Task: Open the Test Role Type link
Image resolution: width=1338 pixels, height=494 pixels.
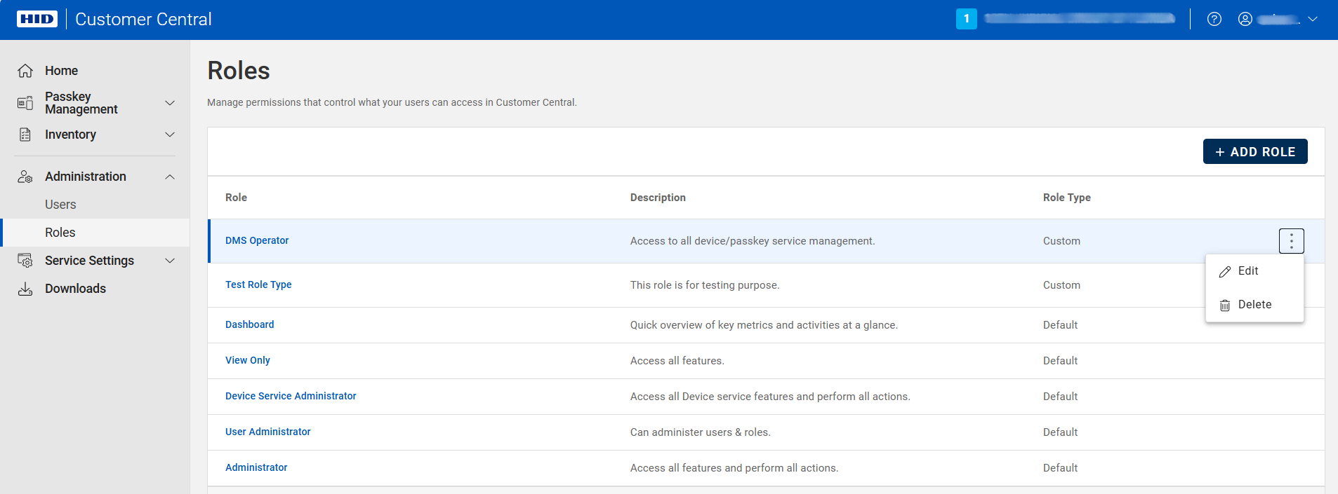Action: pos(258,284)
